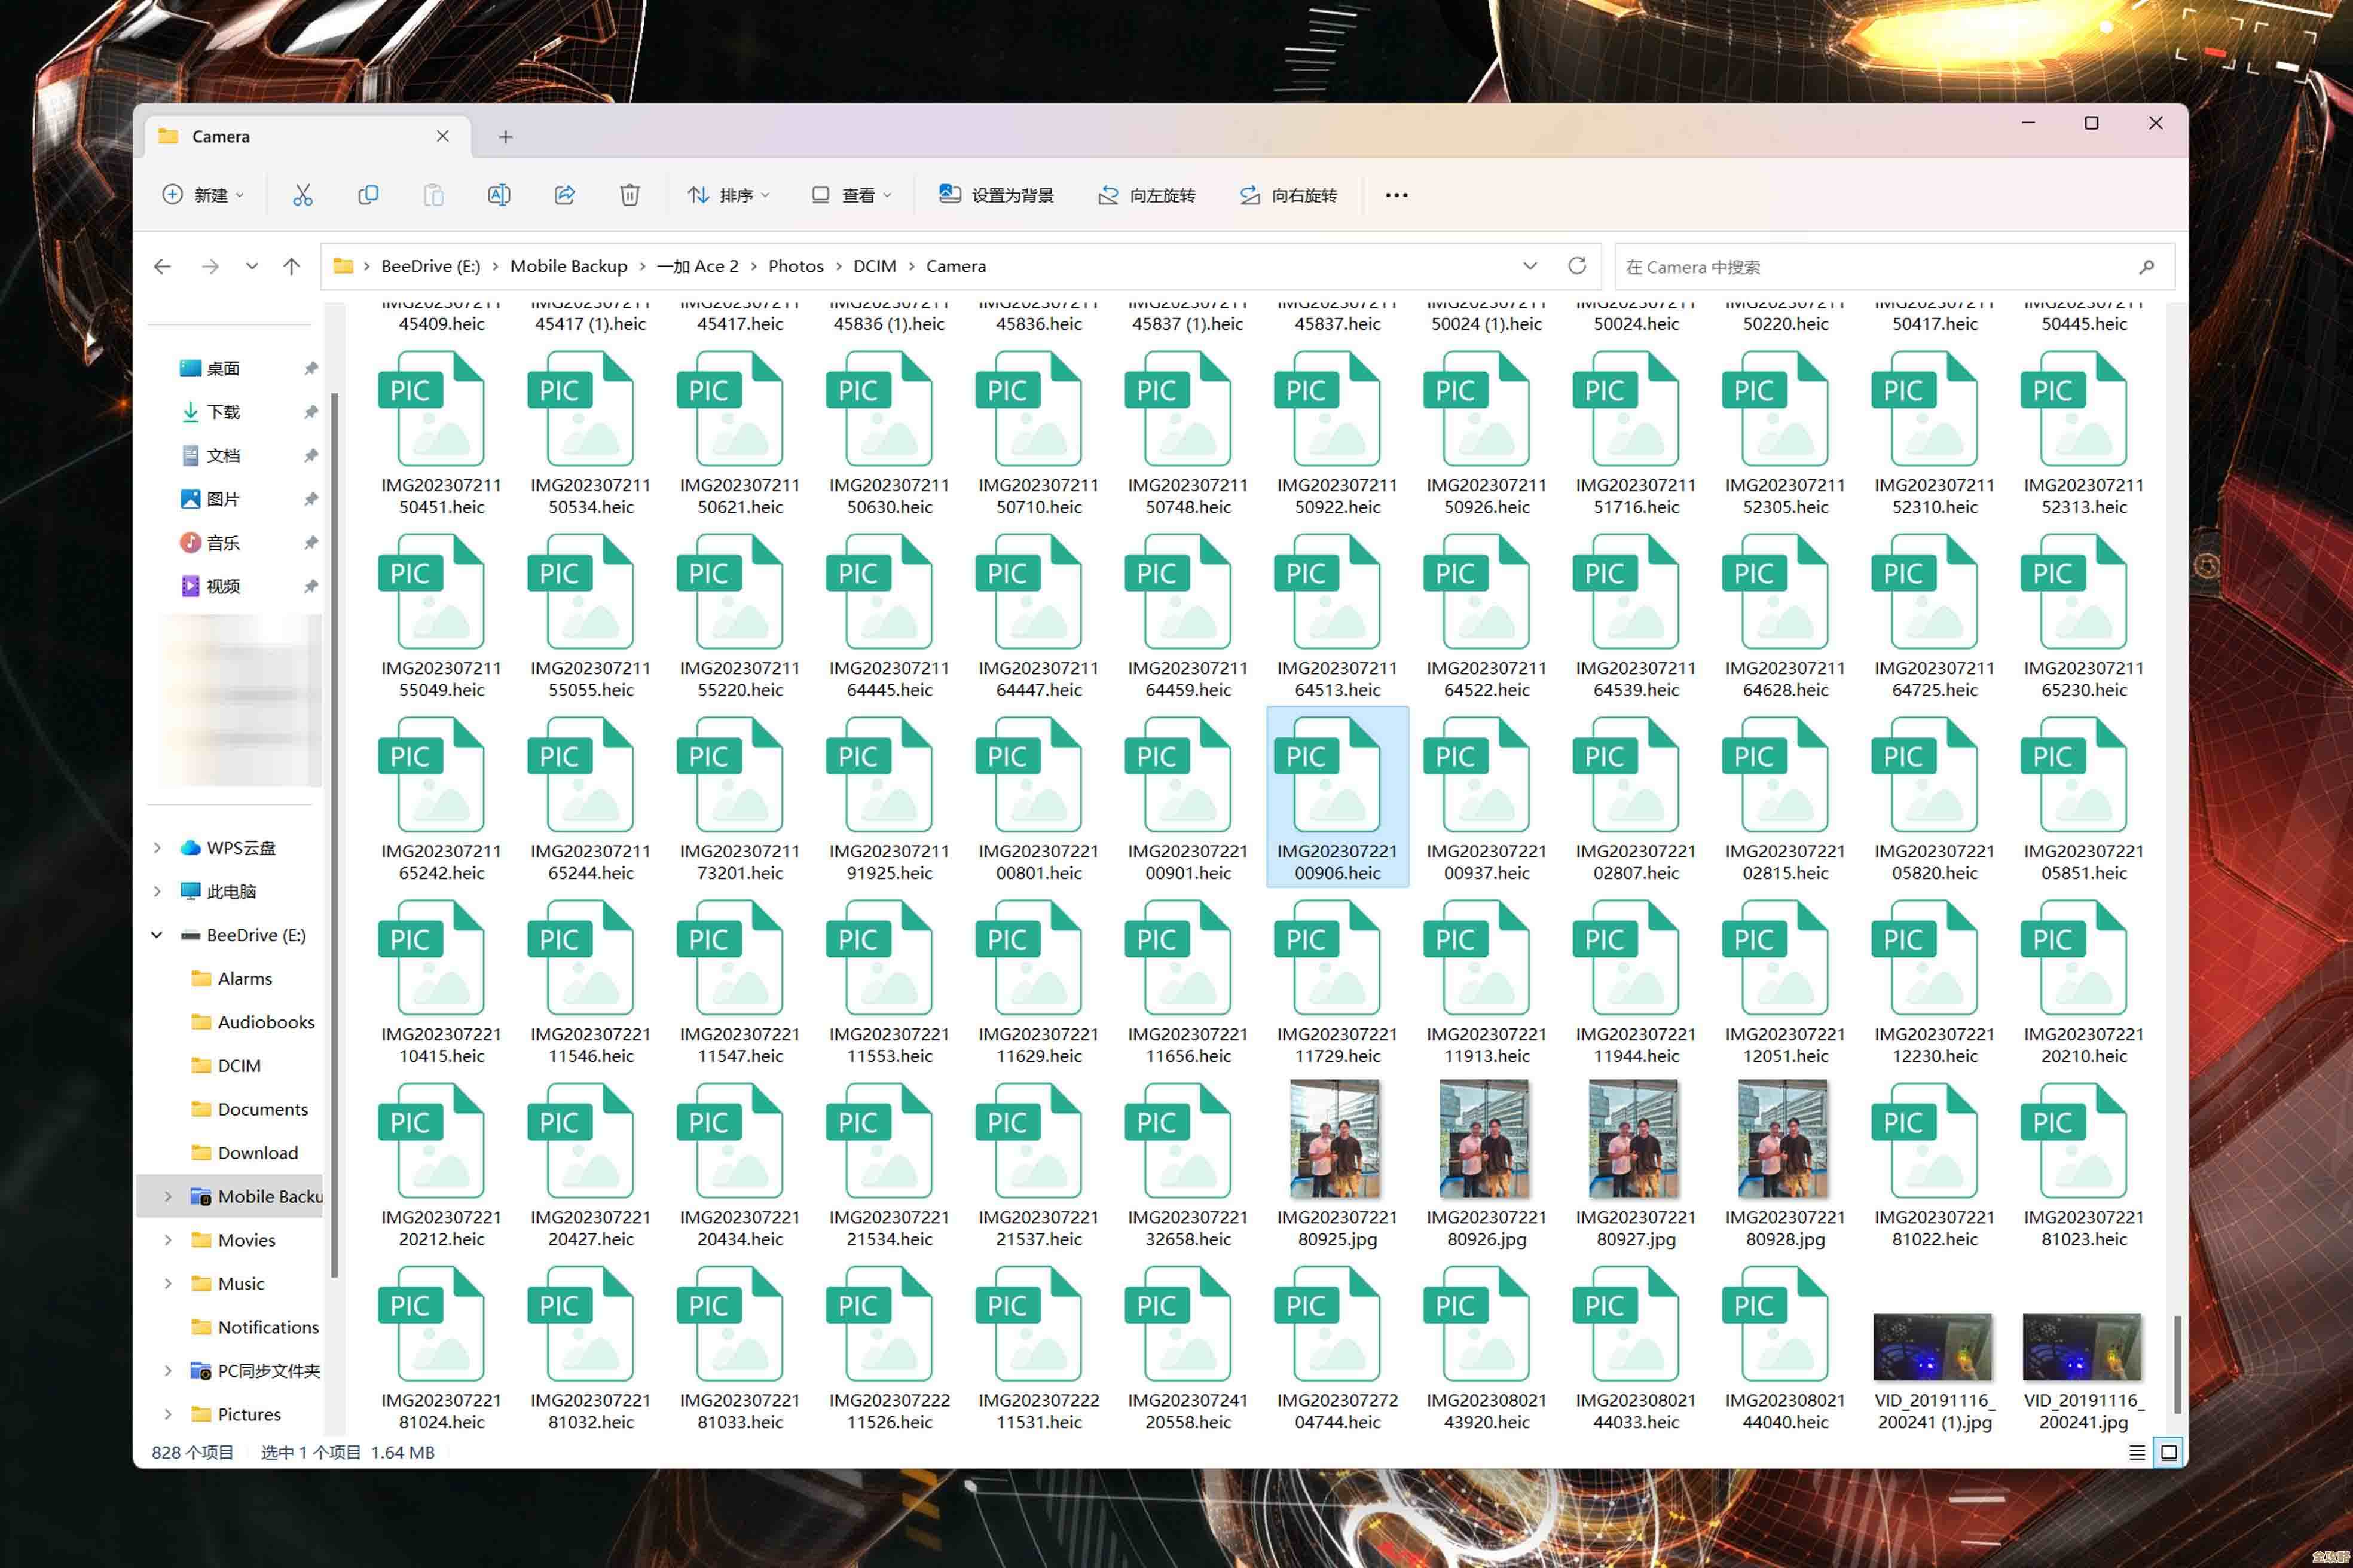Go up one folder level
The width and height of the screenshot is (2353, 1568).
pos(291,266)
